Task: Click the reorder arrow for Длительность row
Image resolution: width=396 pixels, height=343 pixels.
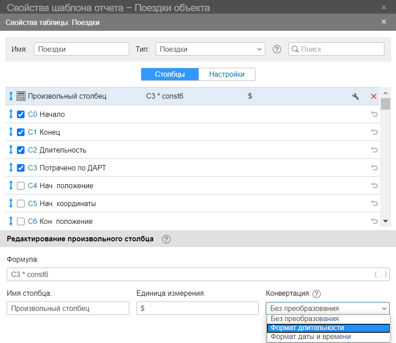Action: point(11,150)
